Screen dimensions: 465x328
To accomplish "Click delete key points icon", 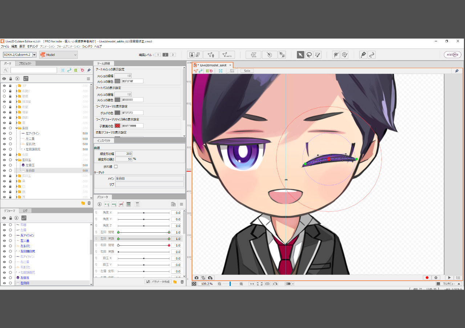I will coord(121,204).
